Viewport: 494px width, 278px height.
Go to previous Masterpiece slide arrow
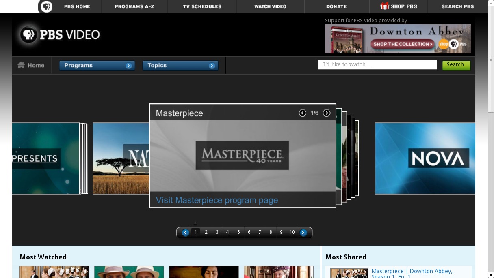click(302, 113)
